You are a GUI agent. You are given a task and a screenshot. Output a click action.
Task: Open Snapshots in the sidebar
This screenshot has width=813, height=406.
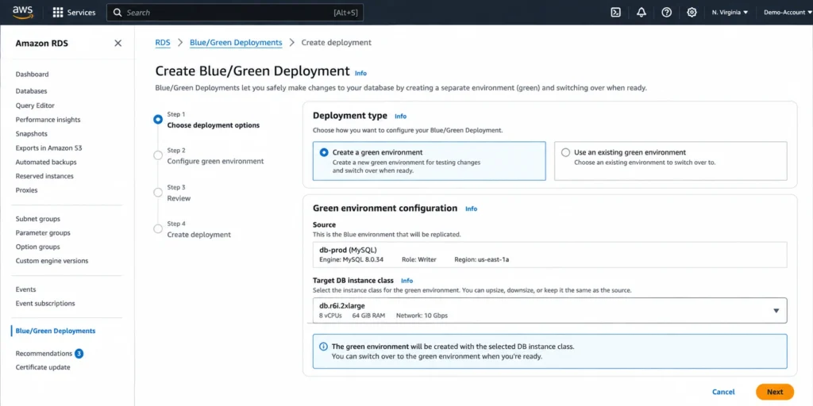(x=31, y=133)
